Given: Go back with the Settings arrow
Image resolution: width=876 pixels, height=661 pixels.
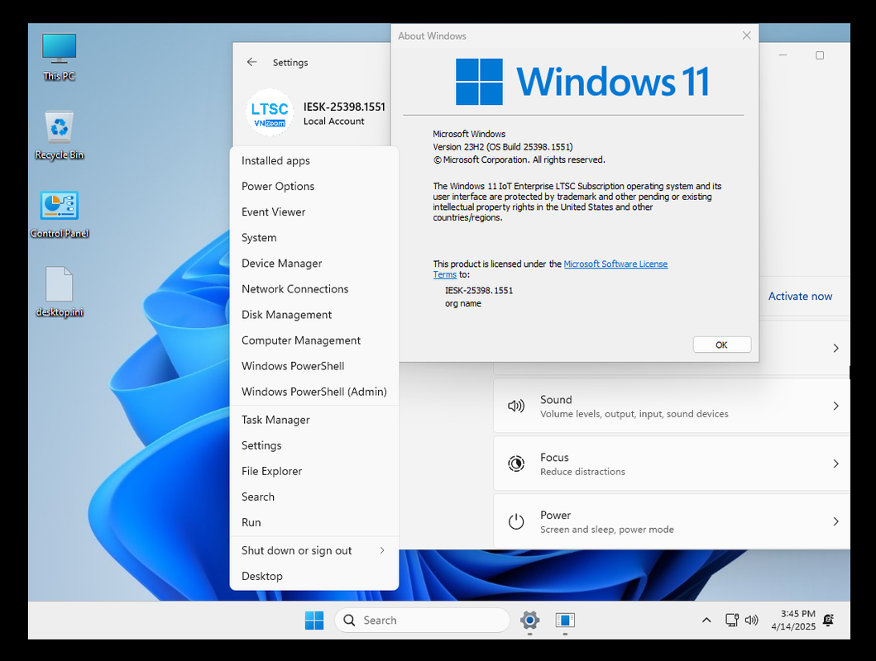Looking at the screenshot, I should [x=252, y=62].
